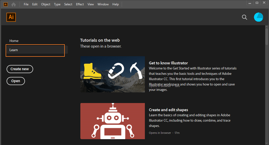Click the Create and edit shapes title

[x=168, y=110]
